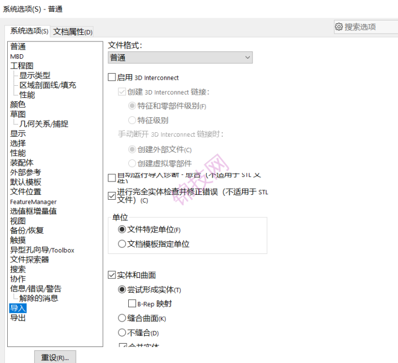Screen dimensions: 398x363
Task: Open 工程图 in the options tree
Action: (22, 66)
